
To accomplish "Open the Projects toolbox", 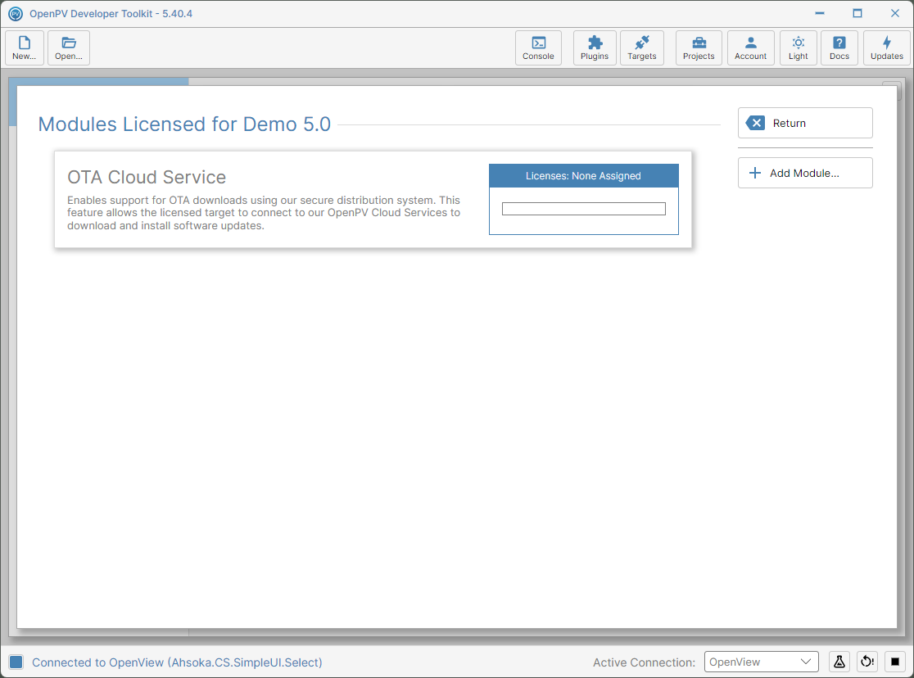I will pos(699,47).
